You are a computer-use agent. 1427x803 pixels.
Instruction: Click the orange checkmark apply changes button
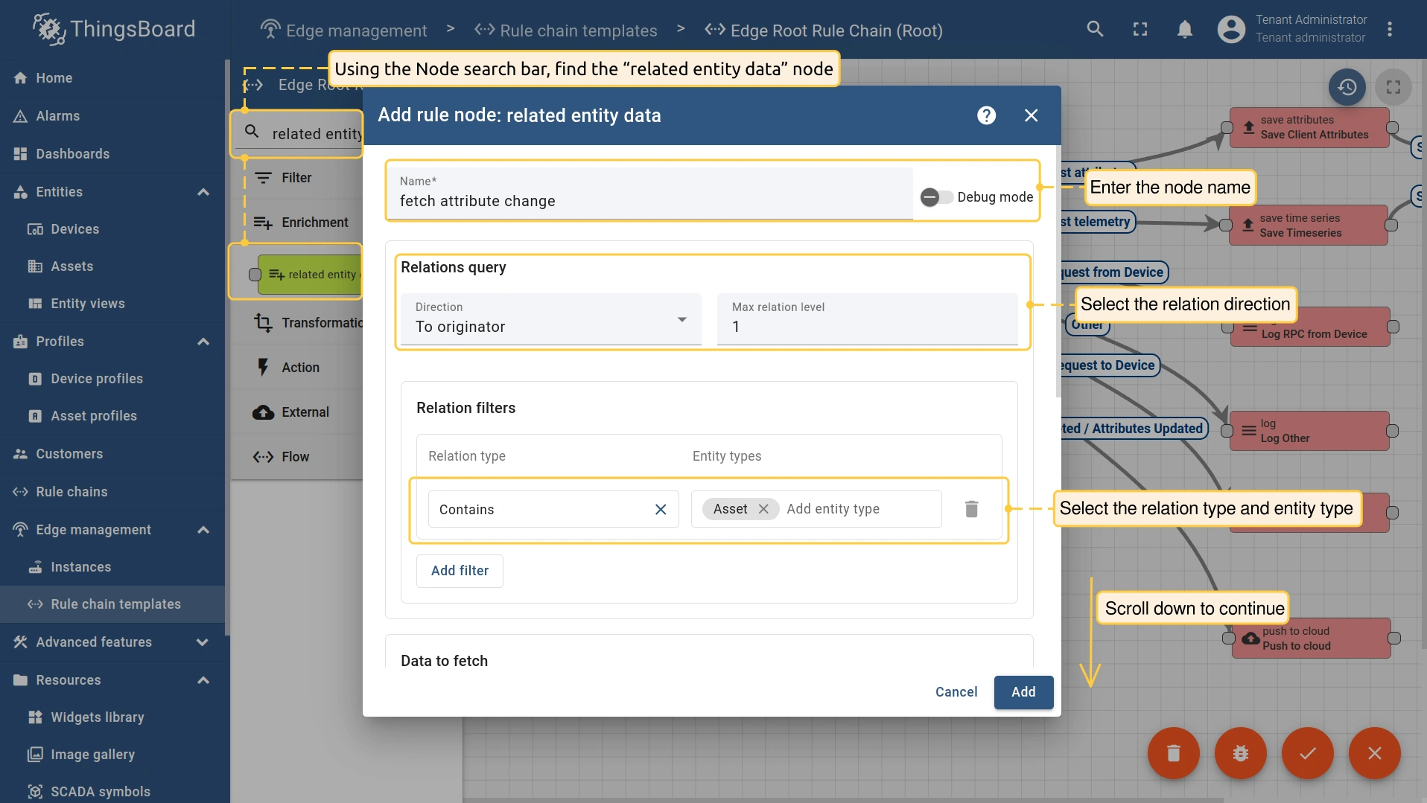pyautogui.click(x=1307, y=753)
